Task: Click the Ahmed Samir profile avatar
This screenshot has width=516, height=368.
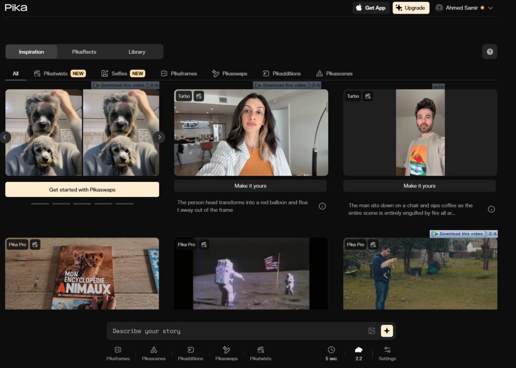Action: (x=439, y=8)
